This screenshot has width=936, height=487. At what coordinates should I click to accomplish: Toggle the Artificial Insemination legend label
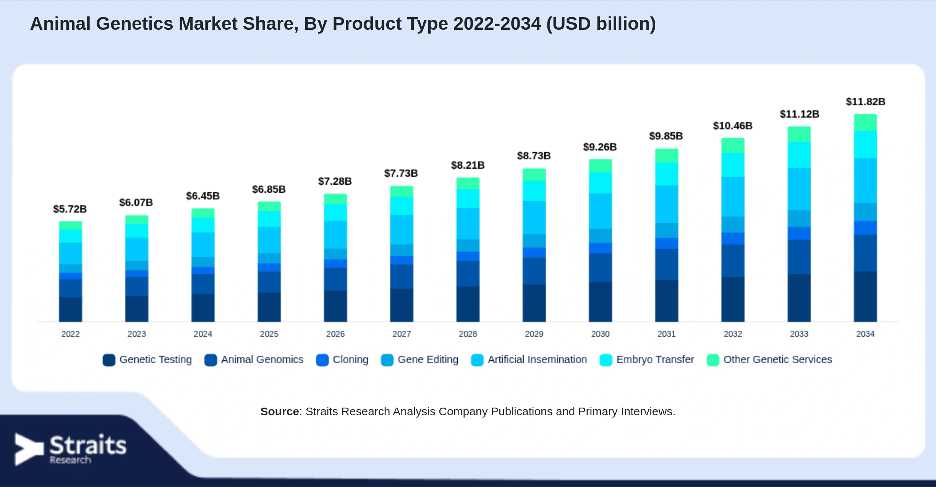pyautogui.click(x=537, y=360)
